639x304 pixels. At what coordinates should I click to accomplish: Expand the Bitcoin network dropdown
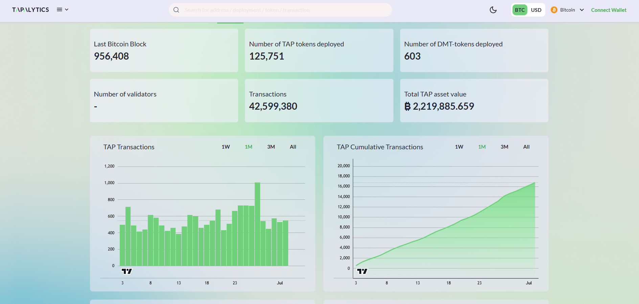click(568, 10)
